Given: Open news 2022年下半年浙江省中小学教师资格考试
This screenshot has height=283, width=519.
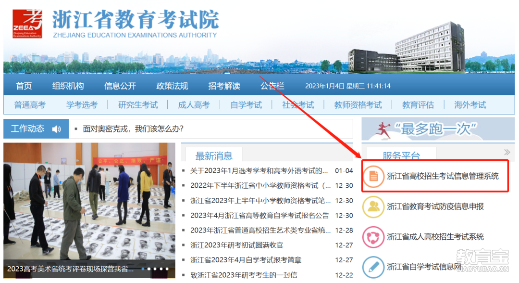Looking at the screenshot, I should tap(260, 186).
